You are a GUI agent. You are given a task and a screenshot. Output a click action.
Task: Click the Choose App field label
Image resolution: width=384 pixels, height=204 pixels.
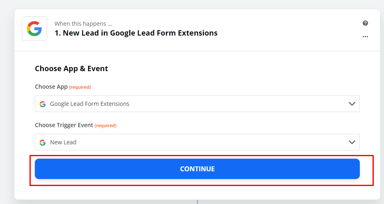tap(51, 87)
